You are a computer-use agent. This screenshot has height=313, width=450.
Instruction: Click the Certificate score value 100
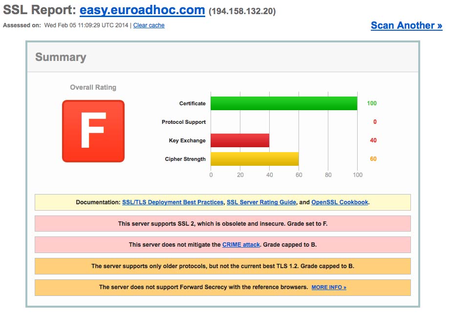372,103
